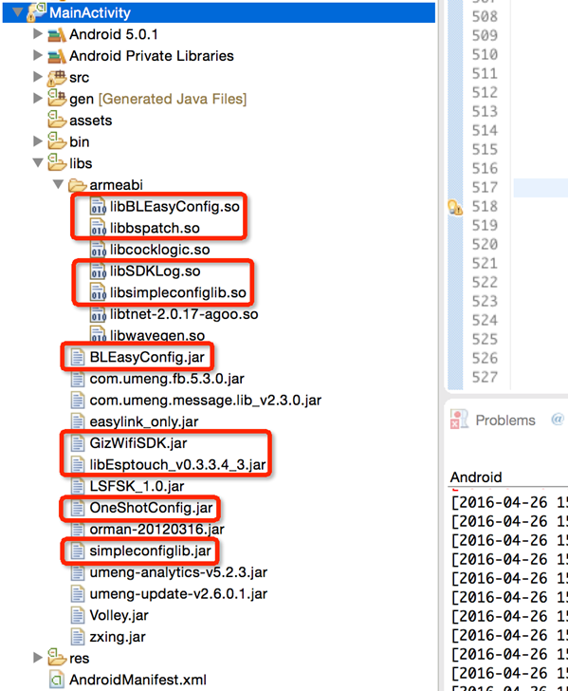Click the Android console header label

point(476,476)
